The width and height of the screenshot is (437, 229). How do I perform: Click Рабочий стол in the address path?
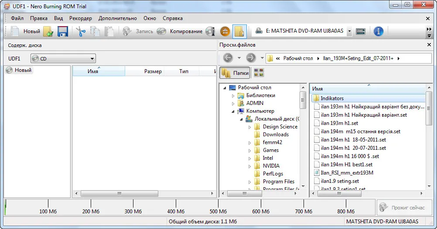pos(298,58)
